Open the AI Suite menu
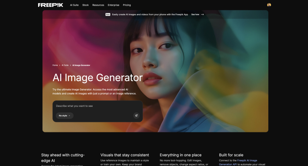Viewport: 308px width, 166px height. coord(74,5)
